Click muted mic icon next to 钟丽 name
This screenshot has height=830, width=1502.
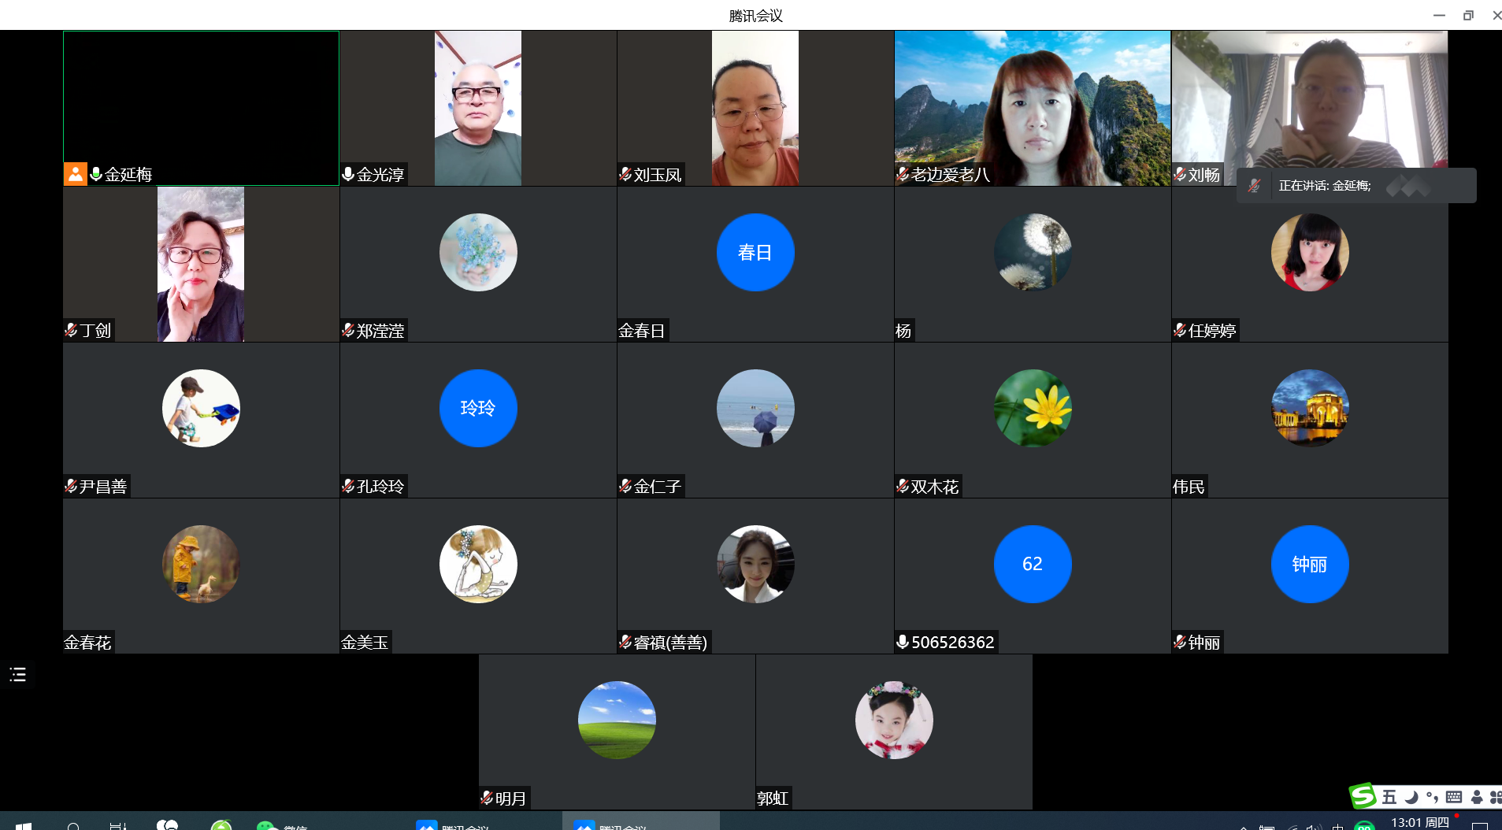click(x=1180, y=642)
